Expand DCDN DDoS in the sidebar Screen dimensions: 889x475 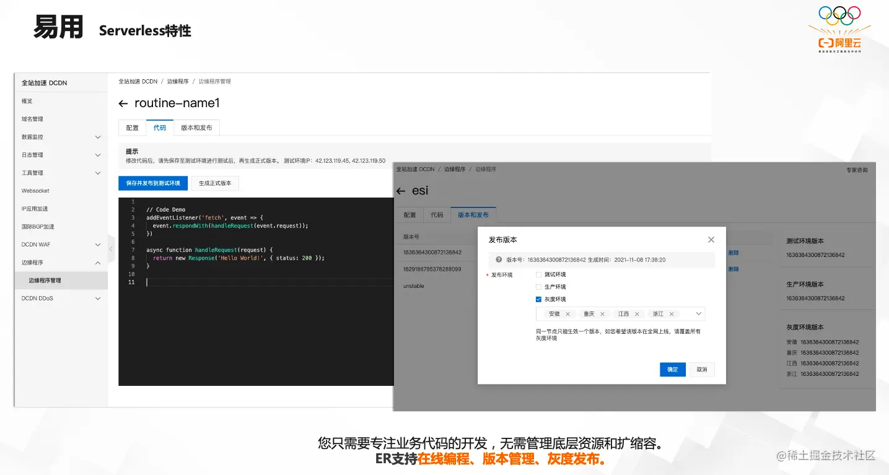coord(98,299)
